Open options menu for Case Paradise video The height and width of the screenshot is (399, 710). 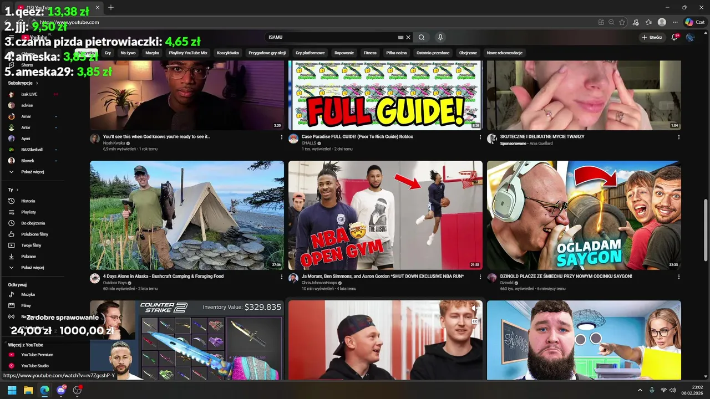coord(480,137)
